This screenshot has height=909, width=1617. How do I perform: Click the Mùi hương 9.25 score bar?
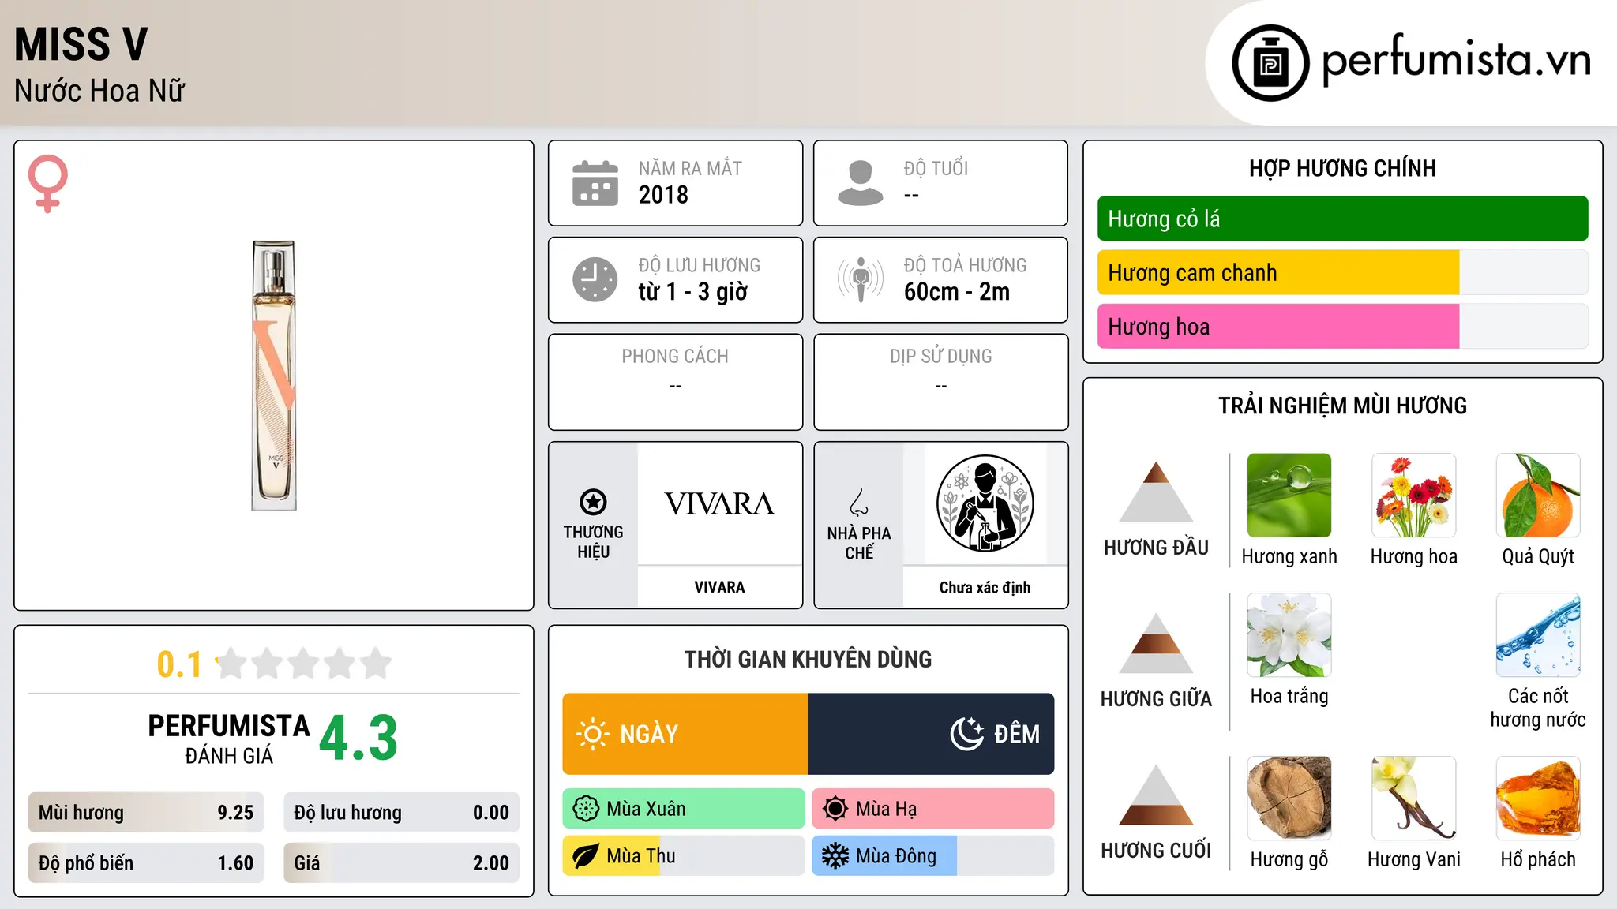[146, 813]
